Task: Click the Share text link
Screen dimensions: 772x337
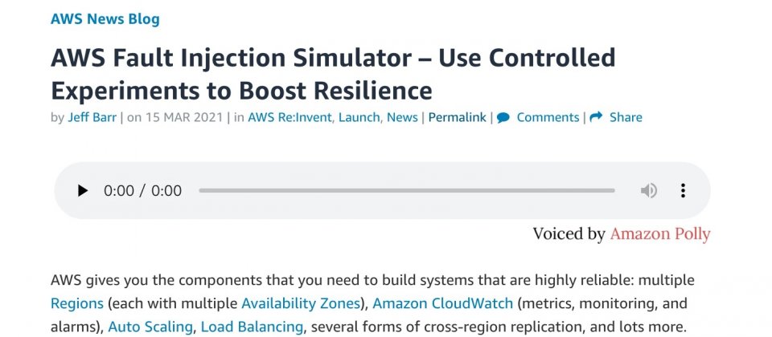Action: tap(626, 117)
